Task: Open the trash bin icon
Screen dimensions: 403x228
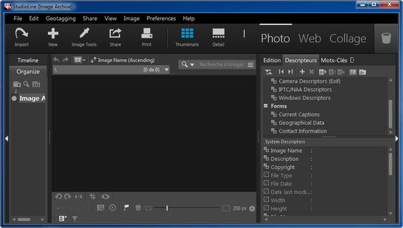Action: [x=386, y=38]
